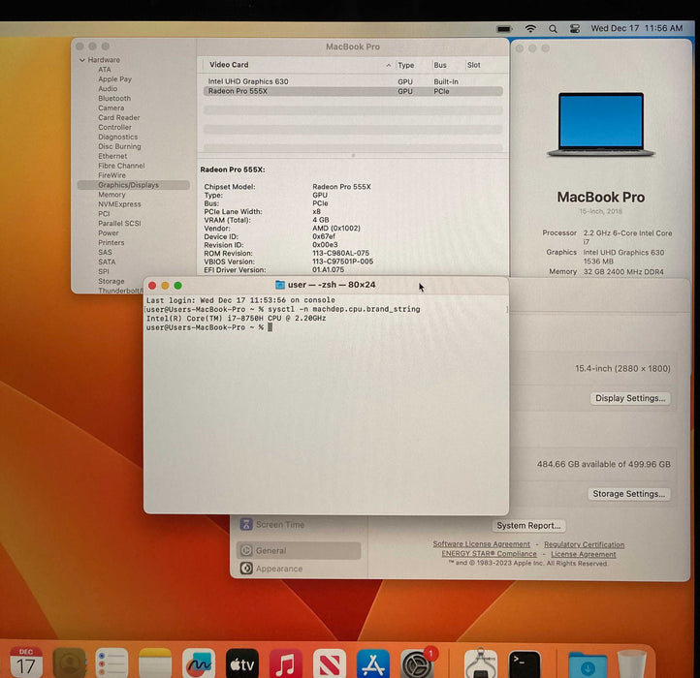Launch Music app from the Dock
This screenshot has height=678, width=700.
(286, 663)
